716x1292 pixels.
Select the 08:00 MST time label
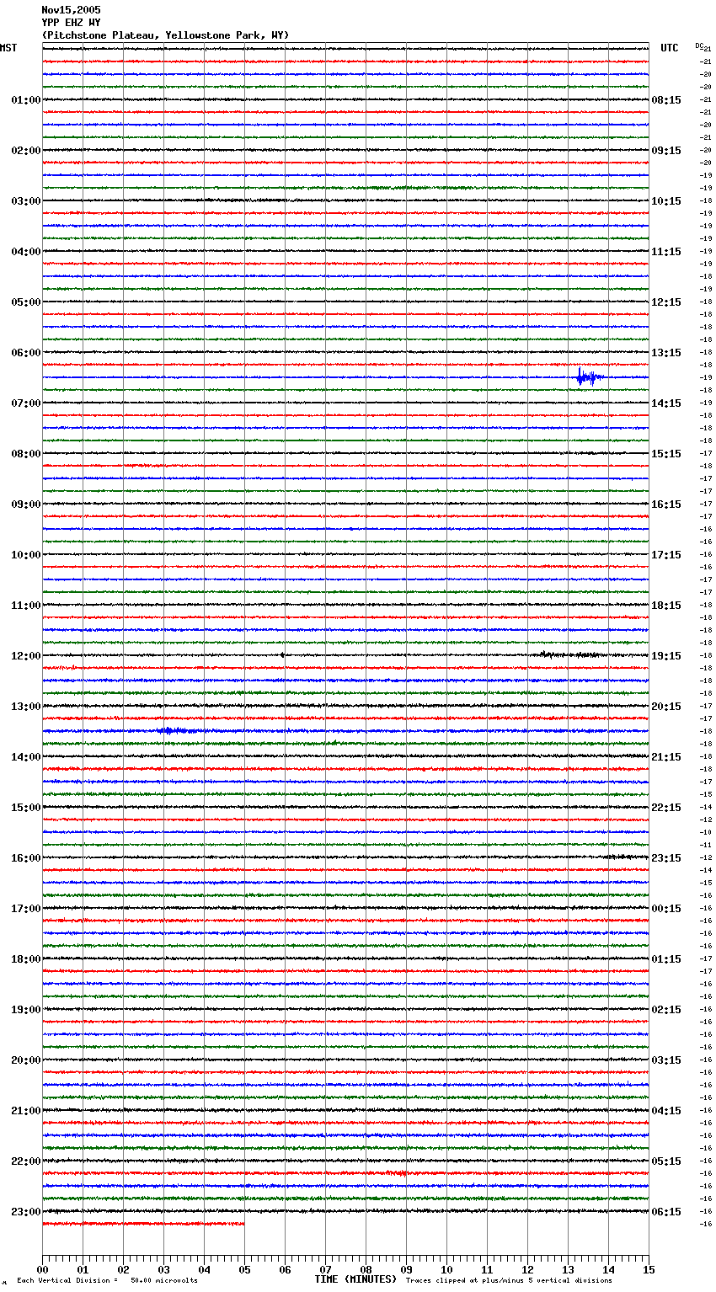coord(26,454)
